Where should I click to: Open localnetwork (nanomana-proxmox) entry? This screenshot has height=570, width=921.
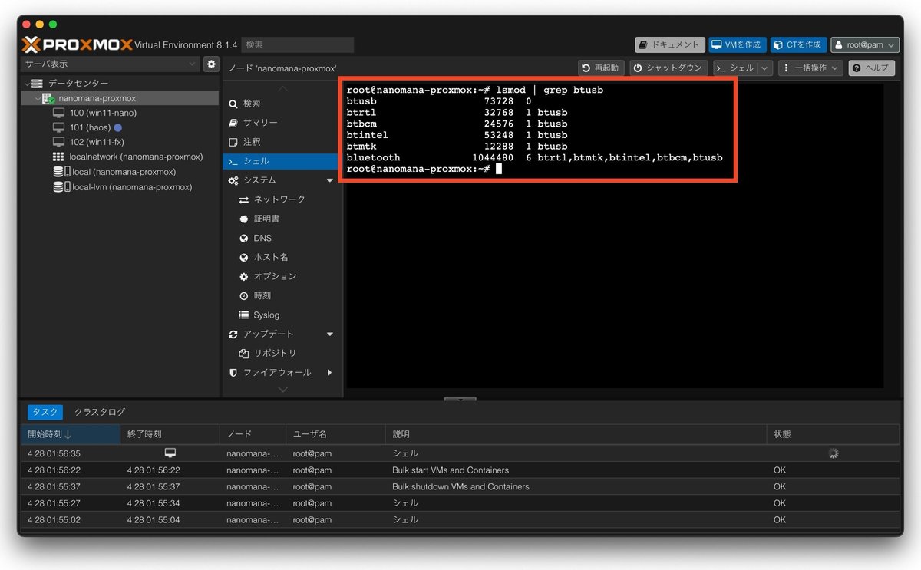click(x=136, y=157)
